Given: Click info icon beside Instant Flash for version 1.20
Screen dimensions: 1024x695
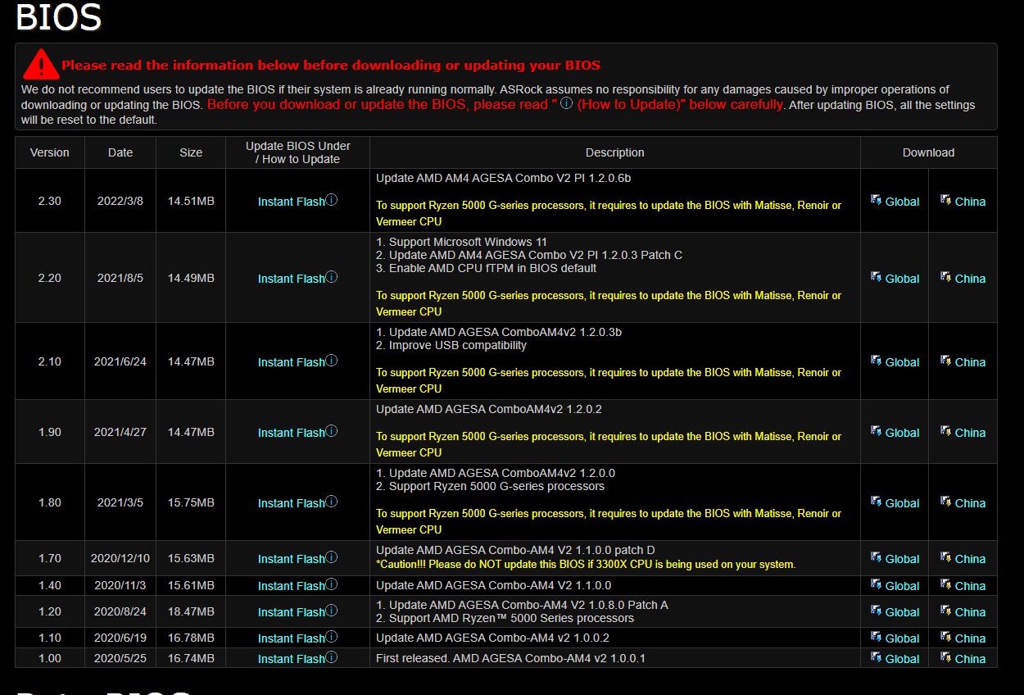Looking at the screenshot, I should tap(332, 611).
